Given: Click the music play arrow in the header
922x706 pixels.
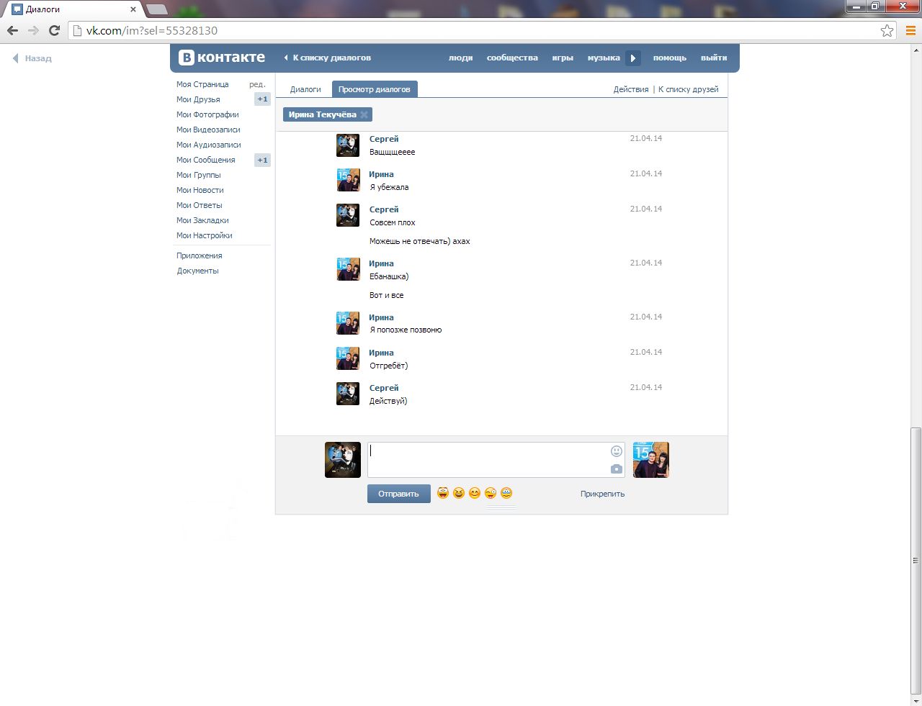Looking at the screenshot, I should tap(633, 58).
